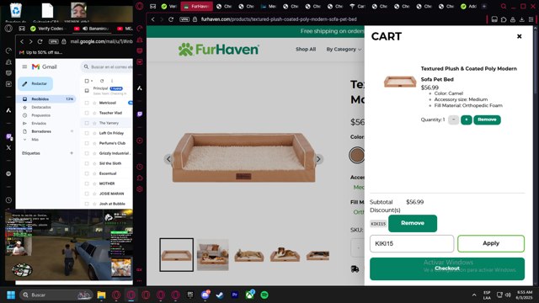Open Discord from the taskbar

[x=205, y=295]
